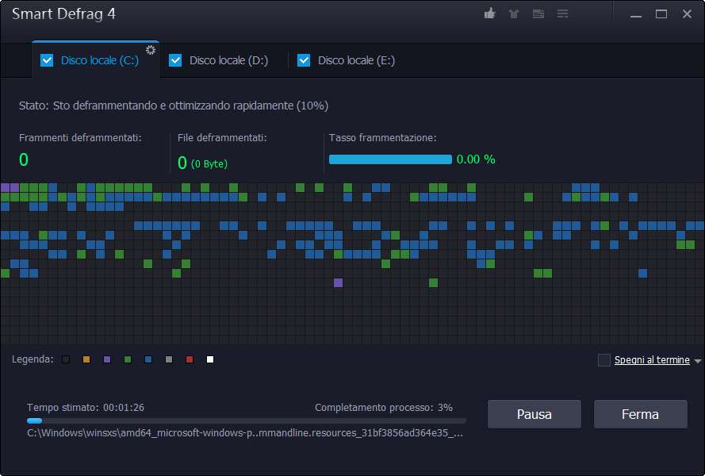
Task: Open the skin (t-shirt) icon
Action: (x=514, y=14)
